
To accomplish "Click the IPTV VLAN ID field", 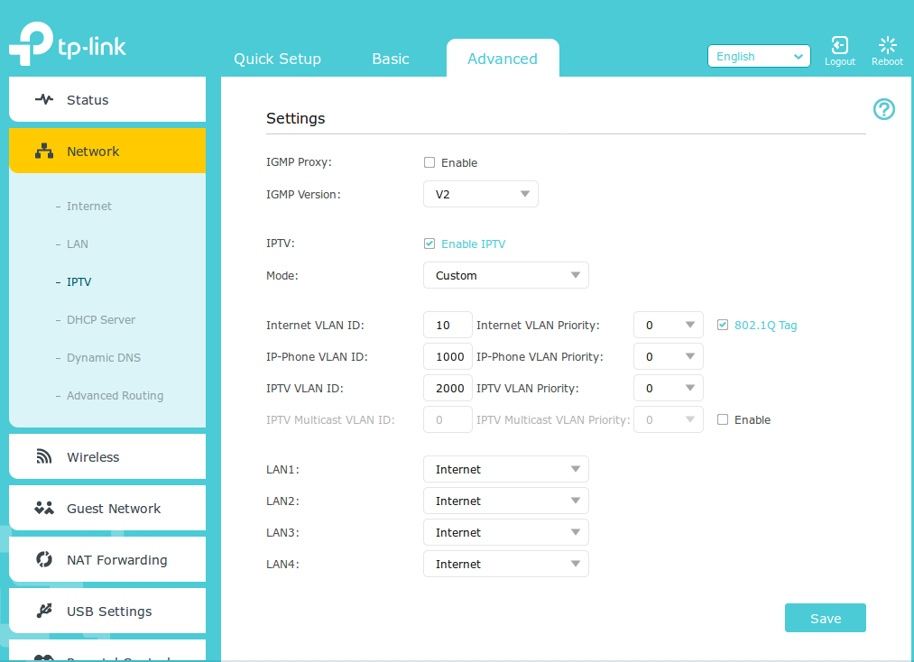I will (448, 388).
